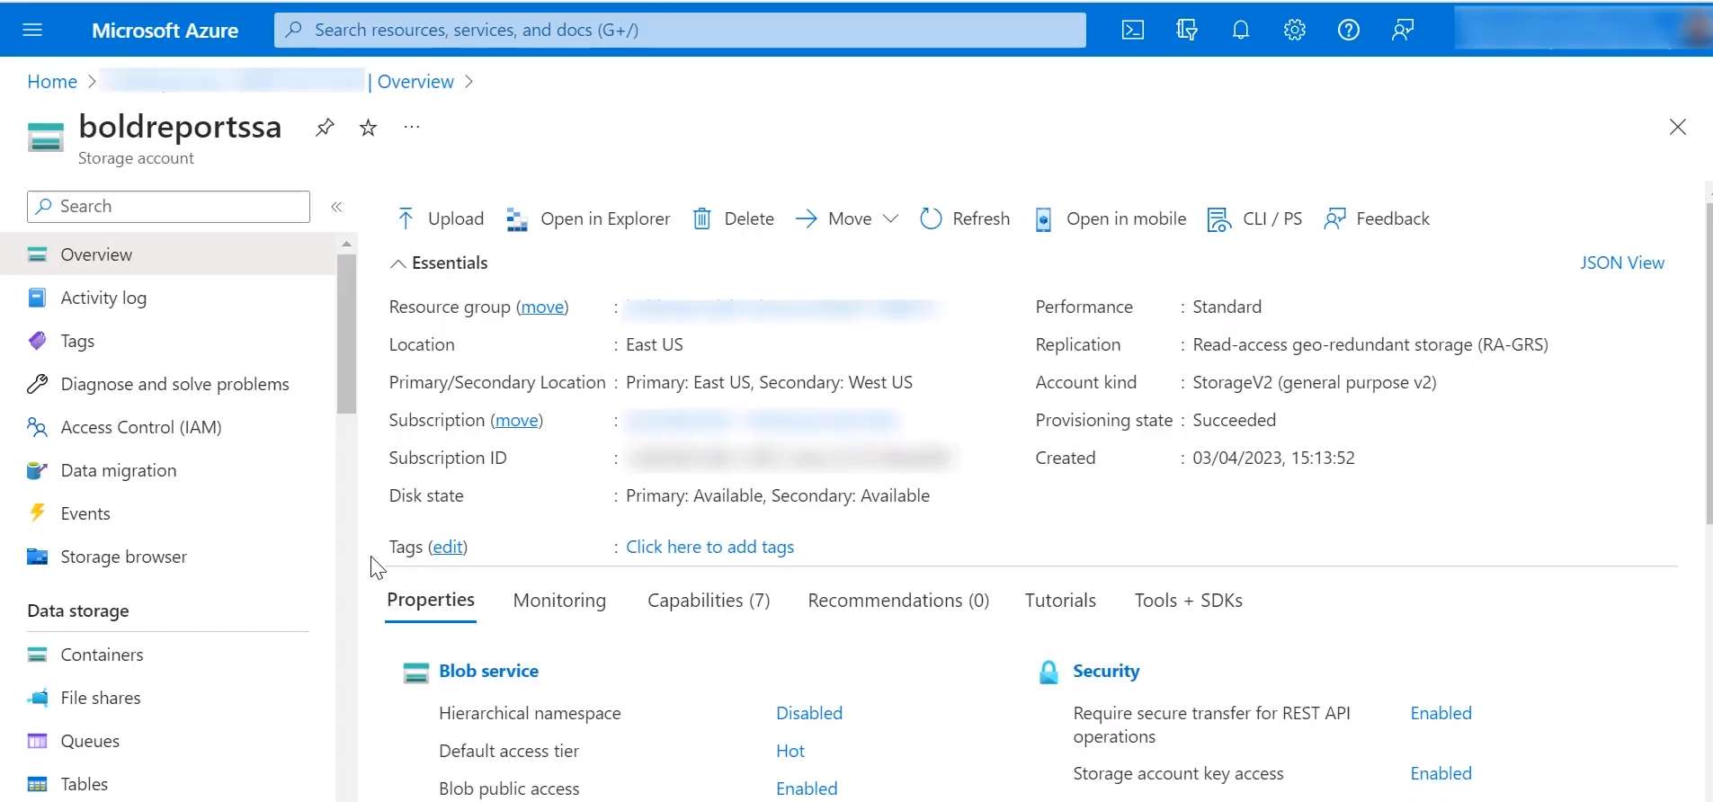Click Enabled for Require secure transfer
The width and height of the screenshot is (1713, 802).
1441,713
